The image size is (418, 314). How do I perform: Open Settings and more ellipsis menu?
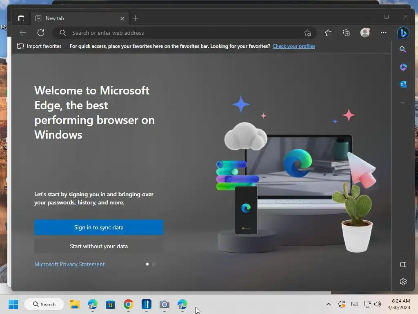click(384, 33)
